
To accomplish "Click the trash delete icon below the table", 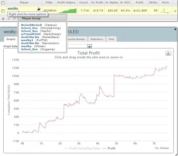I will tap(3, 19).
